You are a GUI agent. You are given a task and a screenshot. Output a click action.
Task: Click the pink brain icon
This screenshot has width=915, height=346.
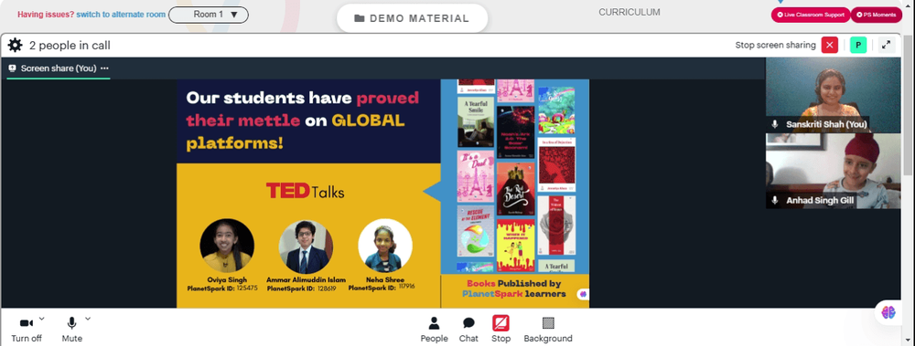coord(888,312)
